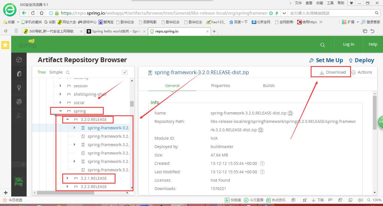Click the Deploy link
383x206 pixels.
pos(361,60)
